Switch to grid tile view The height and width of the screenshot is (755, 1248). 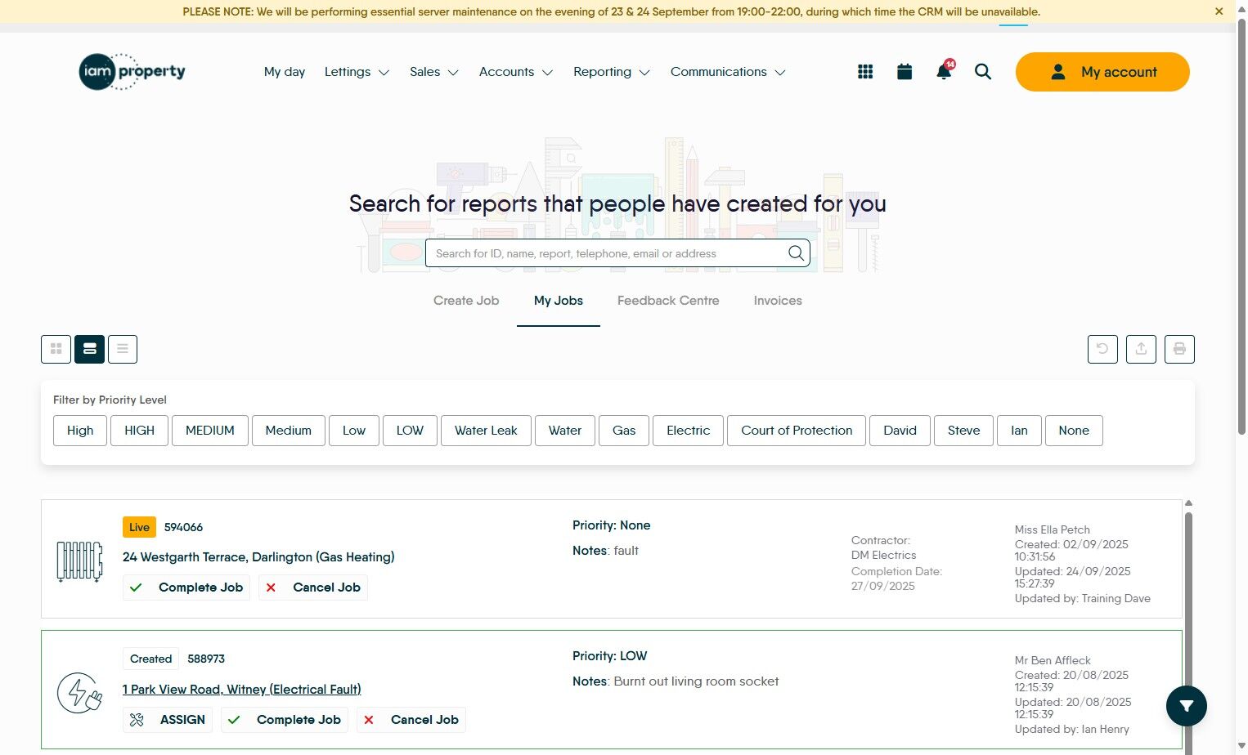(x=56, y=349)
